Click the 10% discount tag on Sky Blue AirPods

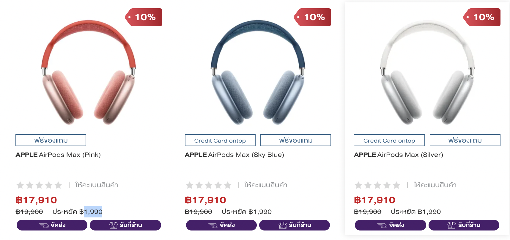tap(313, 17)
